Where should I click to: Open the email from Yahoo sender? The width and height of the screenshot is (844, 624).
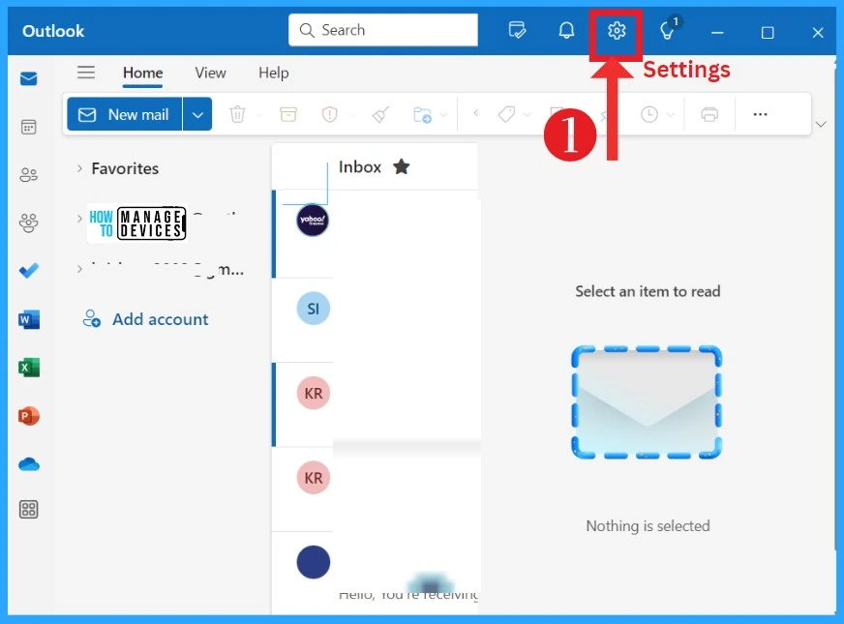click(377, 234)
